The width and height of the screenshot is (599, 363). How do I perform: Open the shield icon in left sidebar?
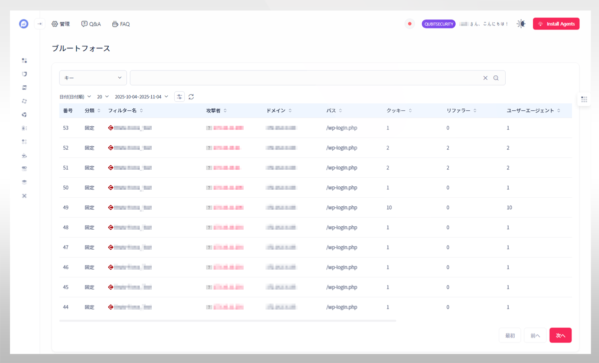pyautogui.click(x=24, y=74)
